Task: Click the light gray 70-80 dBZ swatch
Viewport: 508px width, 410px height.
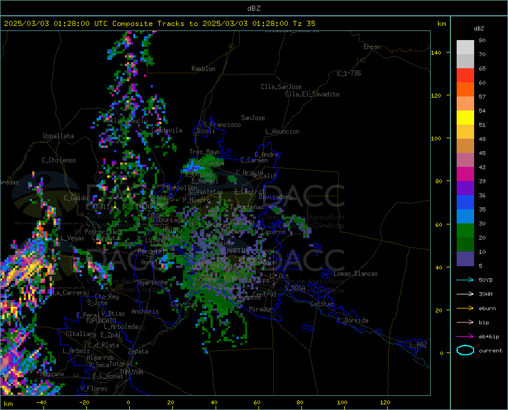Action: (x=465, y=47)
